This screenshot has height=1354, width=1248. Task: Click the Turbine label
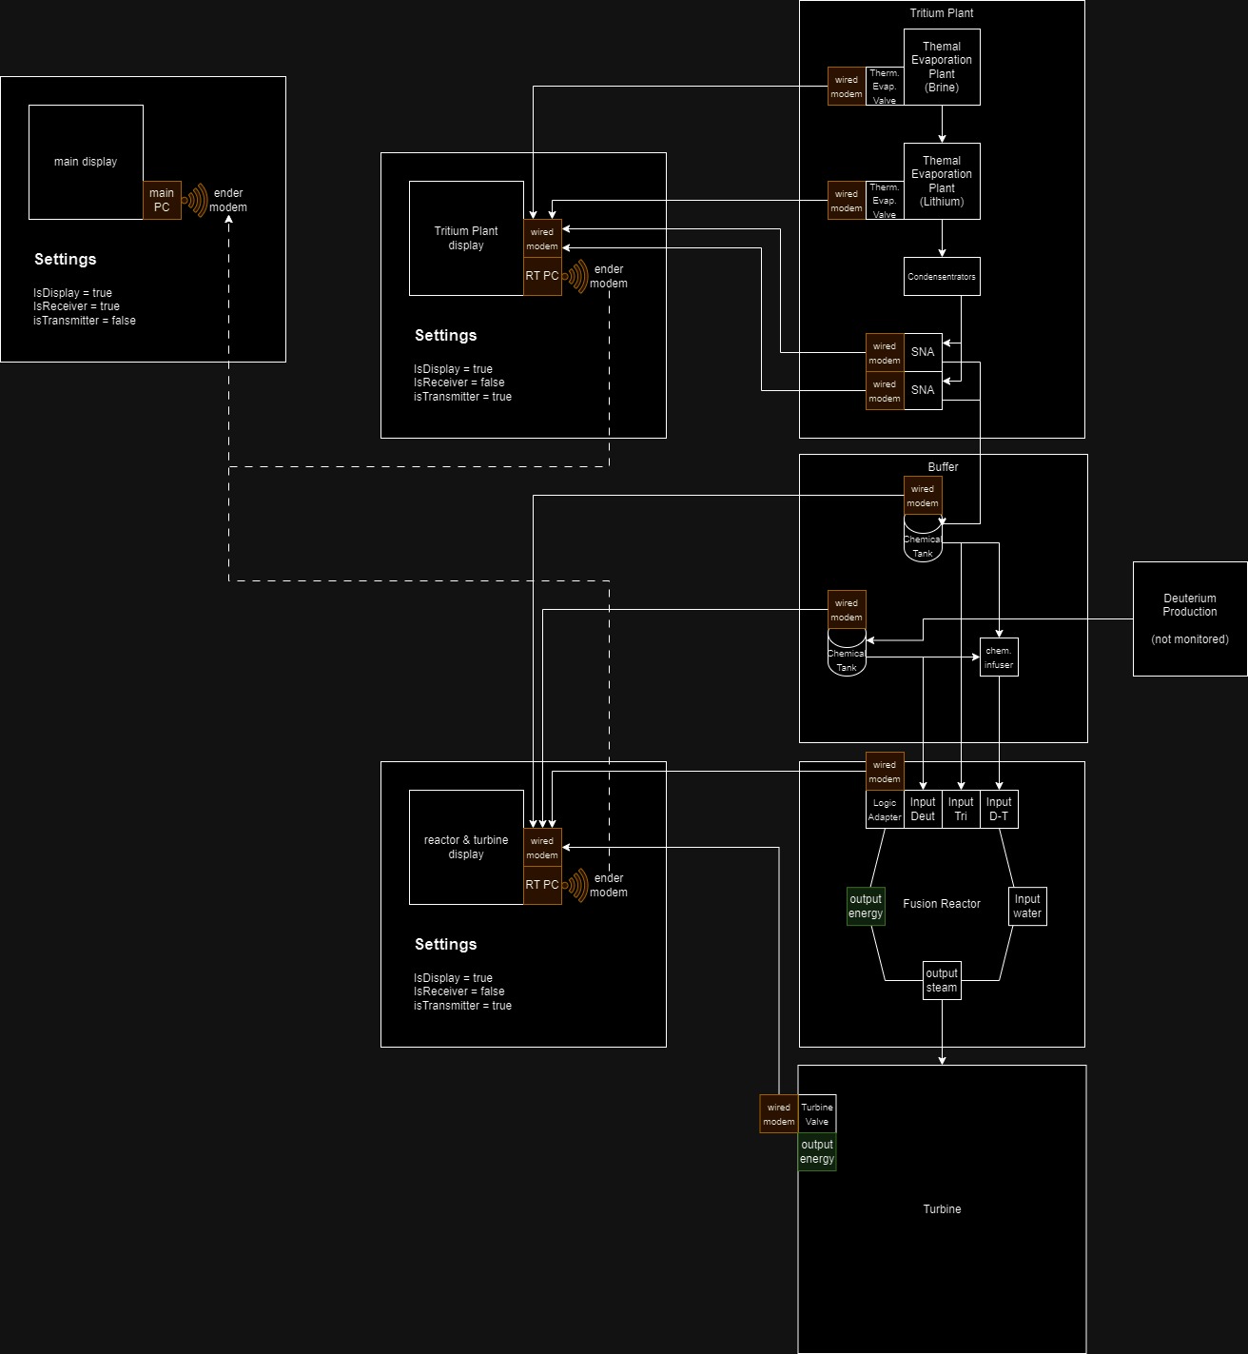[x=942, y=1209]
